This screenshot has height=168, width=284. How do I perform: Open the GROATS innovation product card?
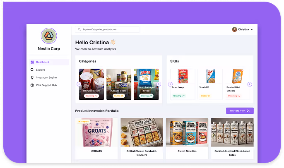click(96, 139)
